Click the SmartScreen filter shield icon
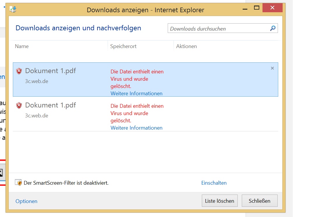The height and width of the screenshot is (217, 336). tap(18, 183)
